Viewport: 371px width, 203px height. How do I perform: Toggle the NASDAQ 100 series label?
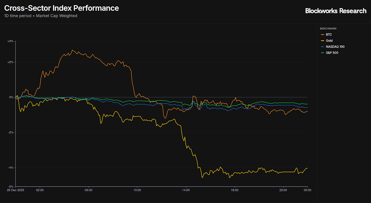click(334, 47)
